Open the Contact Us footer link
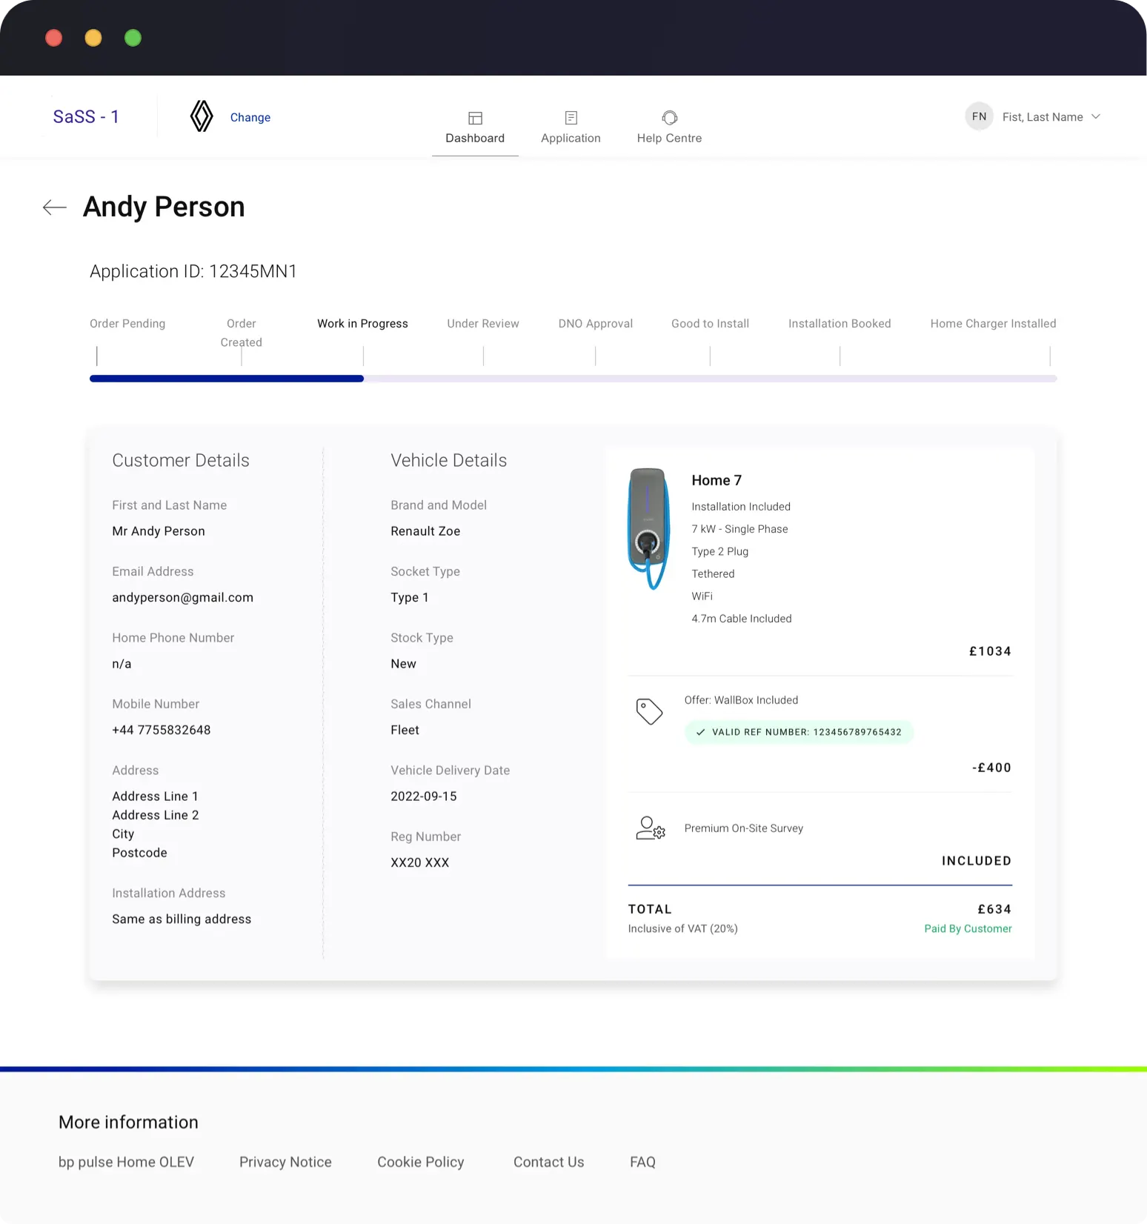This screenshot has width=1147, height=1224. [549, 1162]
